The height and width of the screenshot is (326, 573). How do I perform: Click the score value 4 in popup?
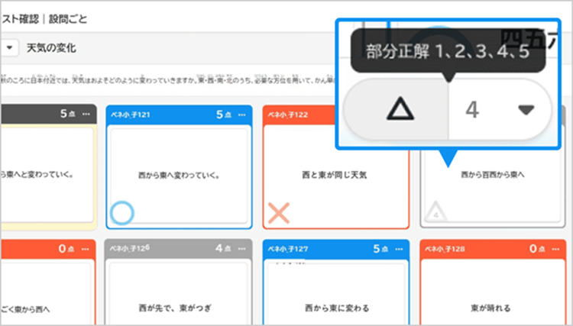tap(472, 111)
